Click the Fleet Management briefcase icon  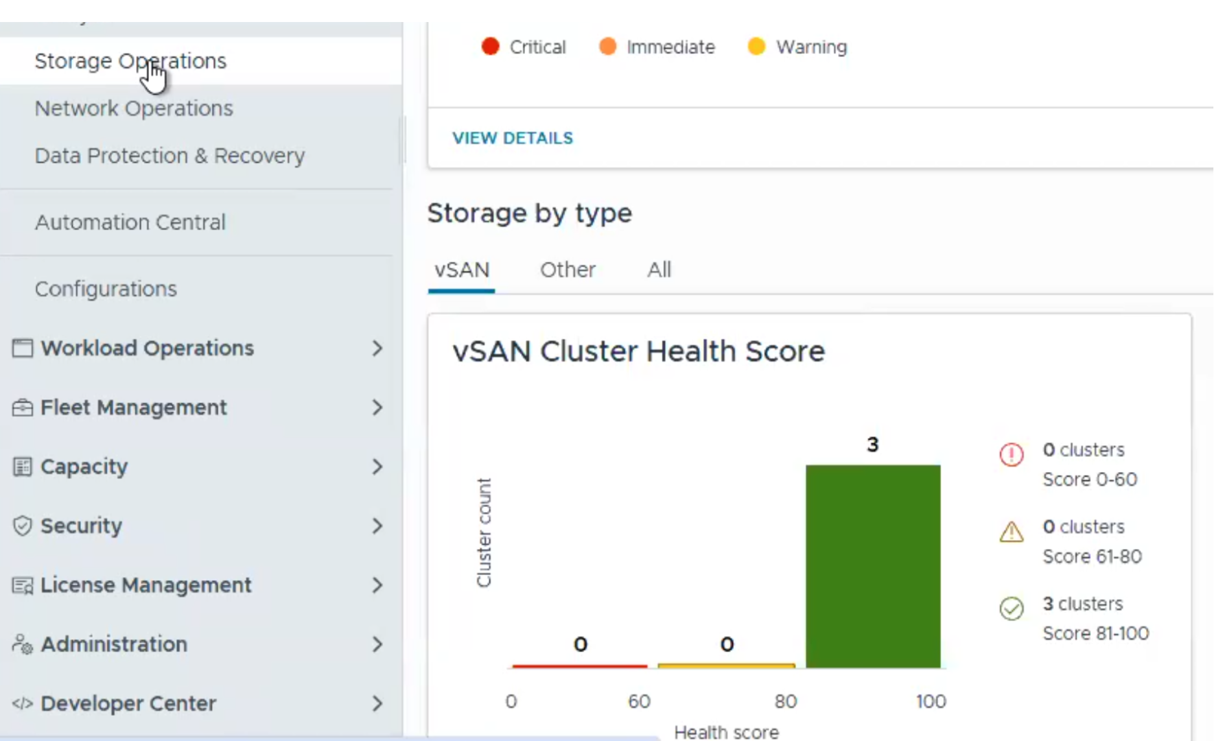22,408
